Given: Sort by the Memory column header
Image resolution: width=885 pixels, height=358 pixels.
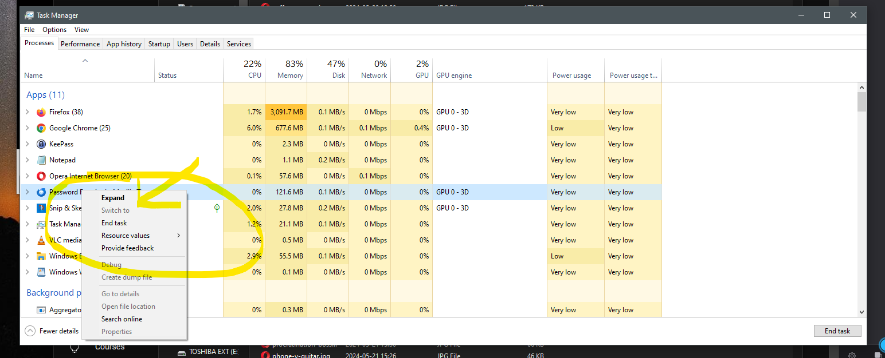Looking at the screenshot, I should 286,69.
